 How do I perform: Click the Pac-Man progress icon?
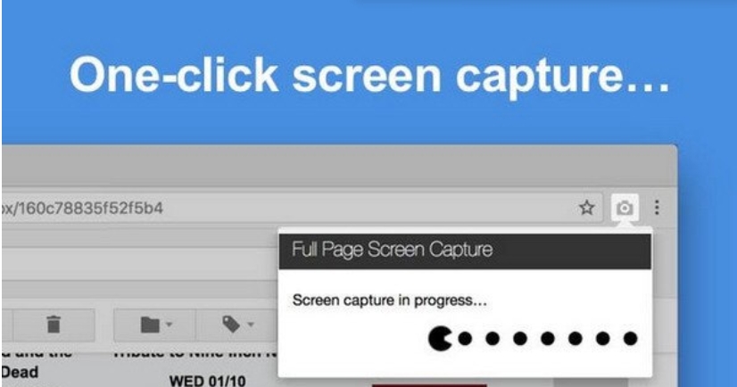pos(440,339)
